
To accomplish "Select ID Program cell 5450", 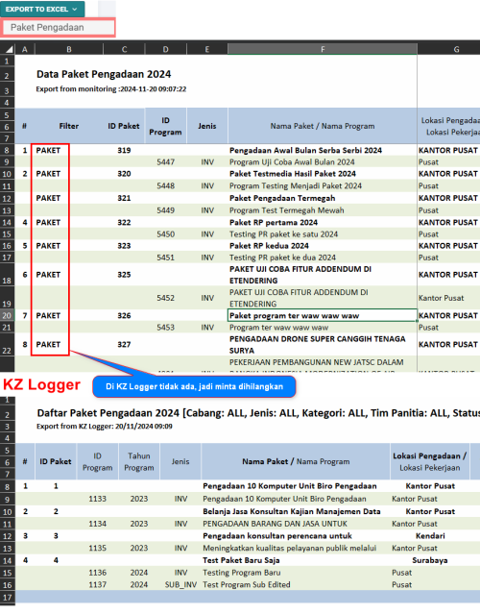I will (x=166, y=234).
